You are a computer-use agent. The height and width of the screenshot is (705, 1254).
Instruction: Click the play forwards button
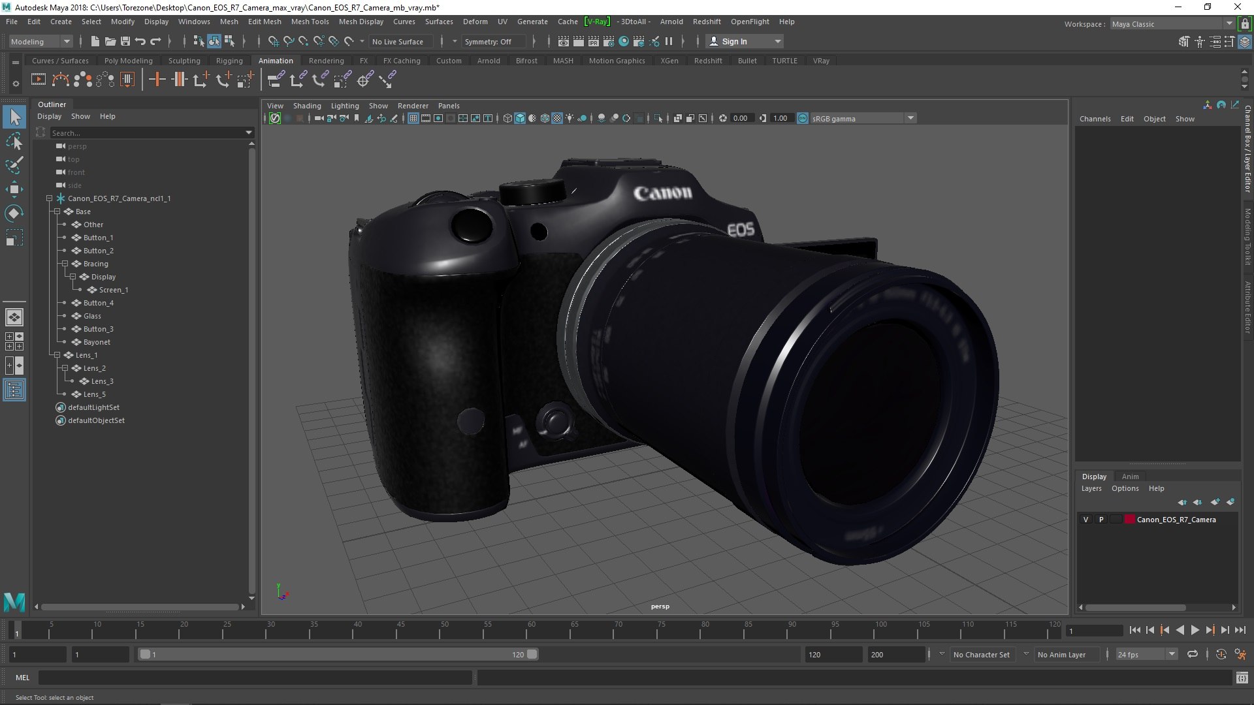pyautogui.click(x=1195, y=630)
